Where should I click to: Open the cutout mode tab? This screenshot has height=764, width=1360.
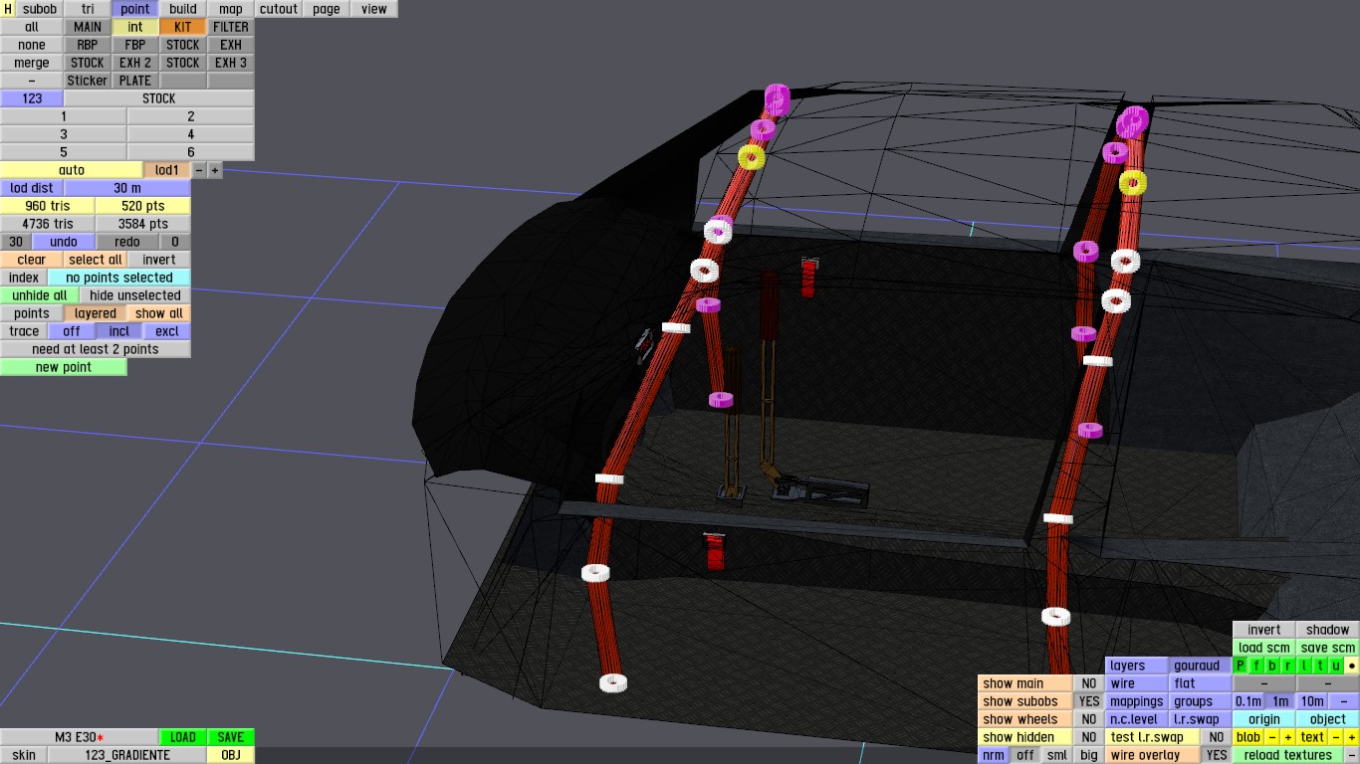[x=279, y=9]
